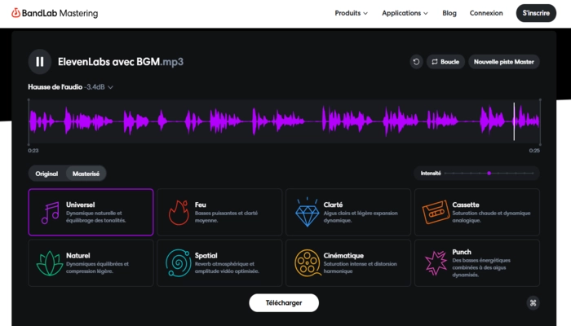Image resolution: width=571 pixels, height=326 pixels.
Task: Select the Clarté diamond icon
Action: point(307,213)
